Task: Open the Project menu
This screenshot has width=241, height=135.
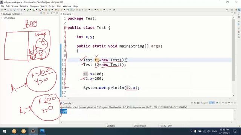Action: (x=52, y=6)
